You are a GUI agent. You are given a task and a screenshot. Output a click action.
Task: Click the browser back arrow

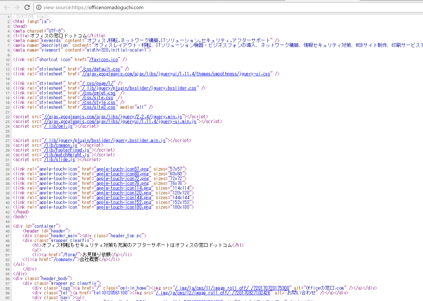pos(7,7)
